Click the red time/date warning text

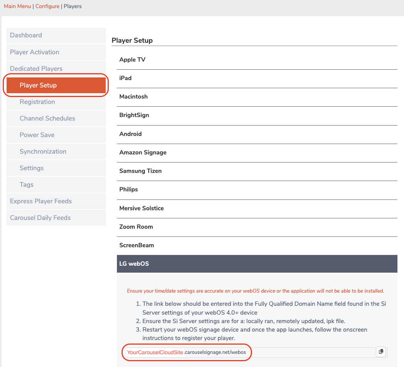pyautogui.click(x=255, y=291)
